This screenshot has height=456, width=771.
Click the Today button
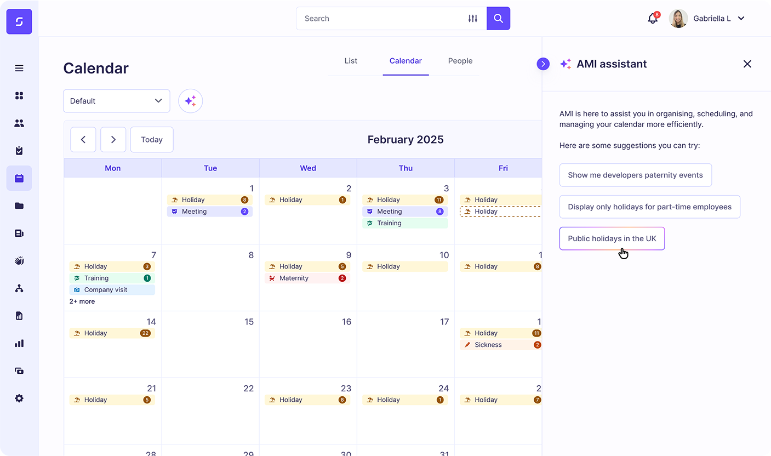click(x=152, y=140)
